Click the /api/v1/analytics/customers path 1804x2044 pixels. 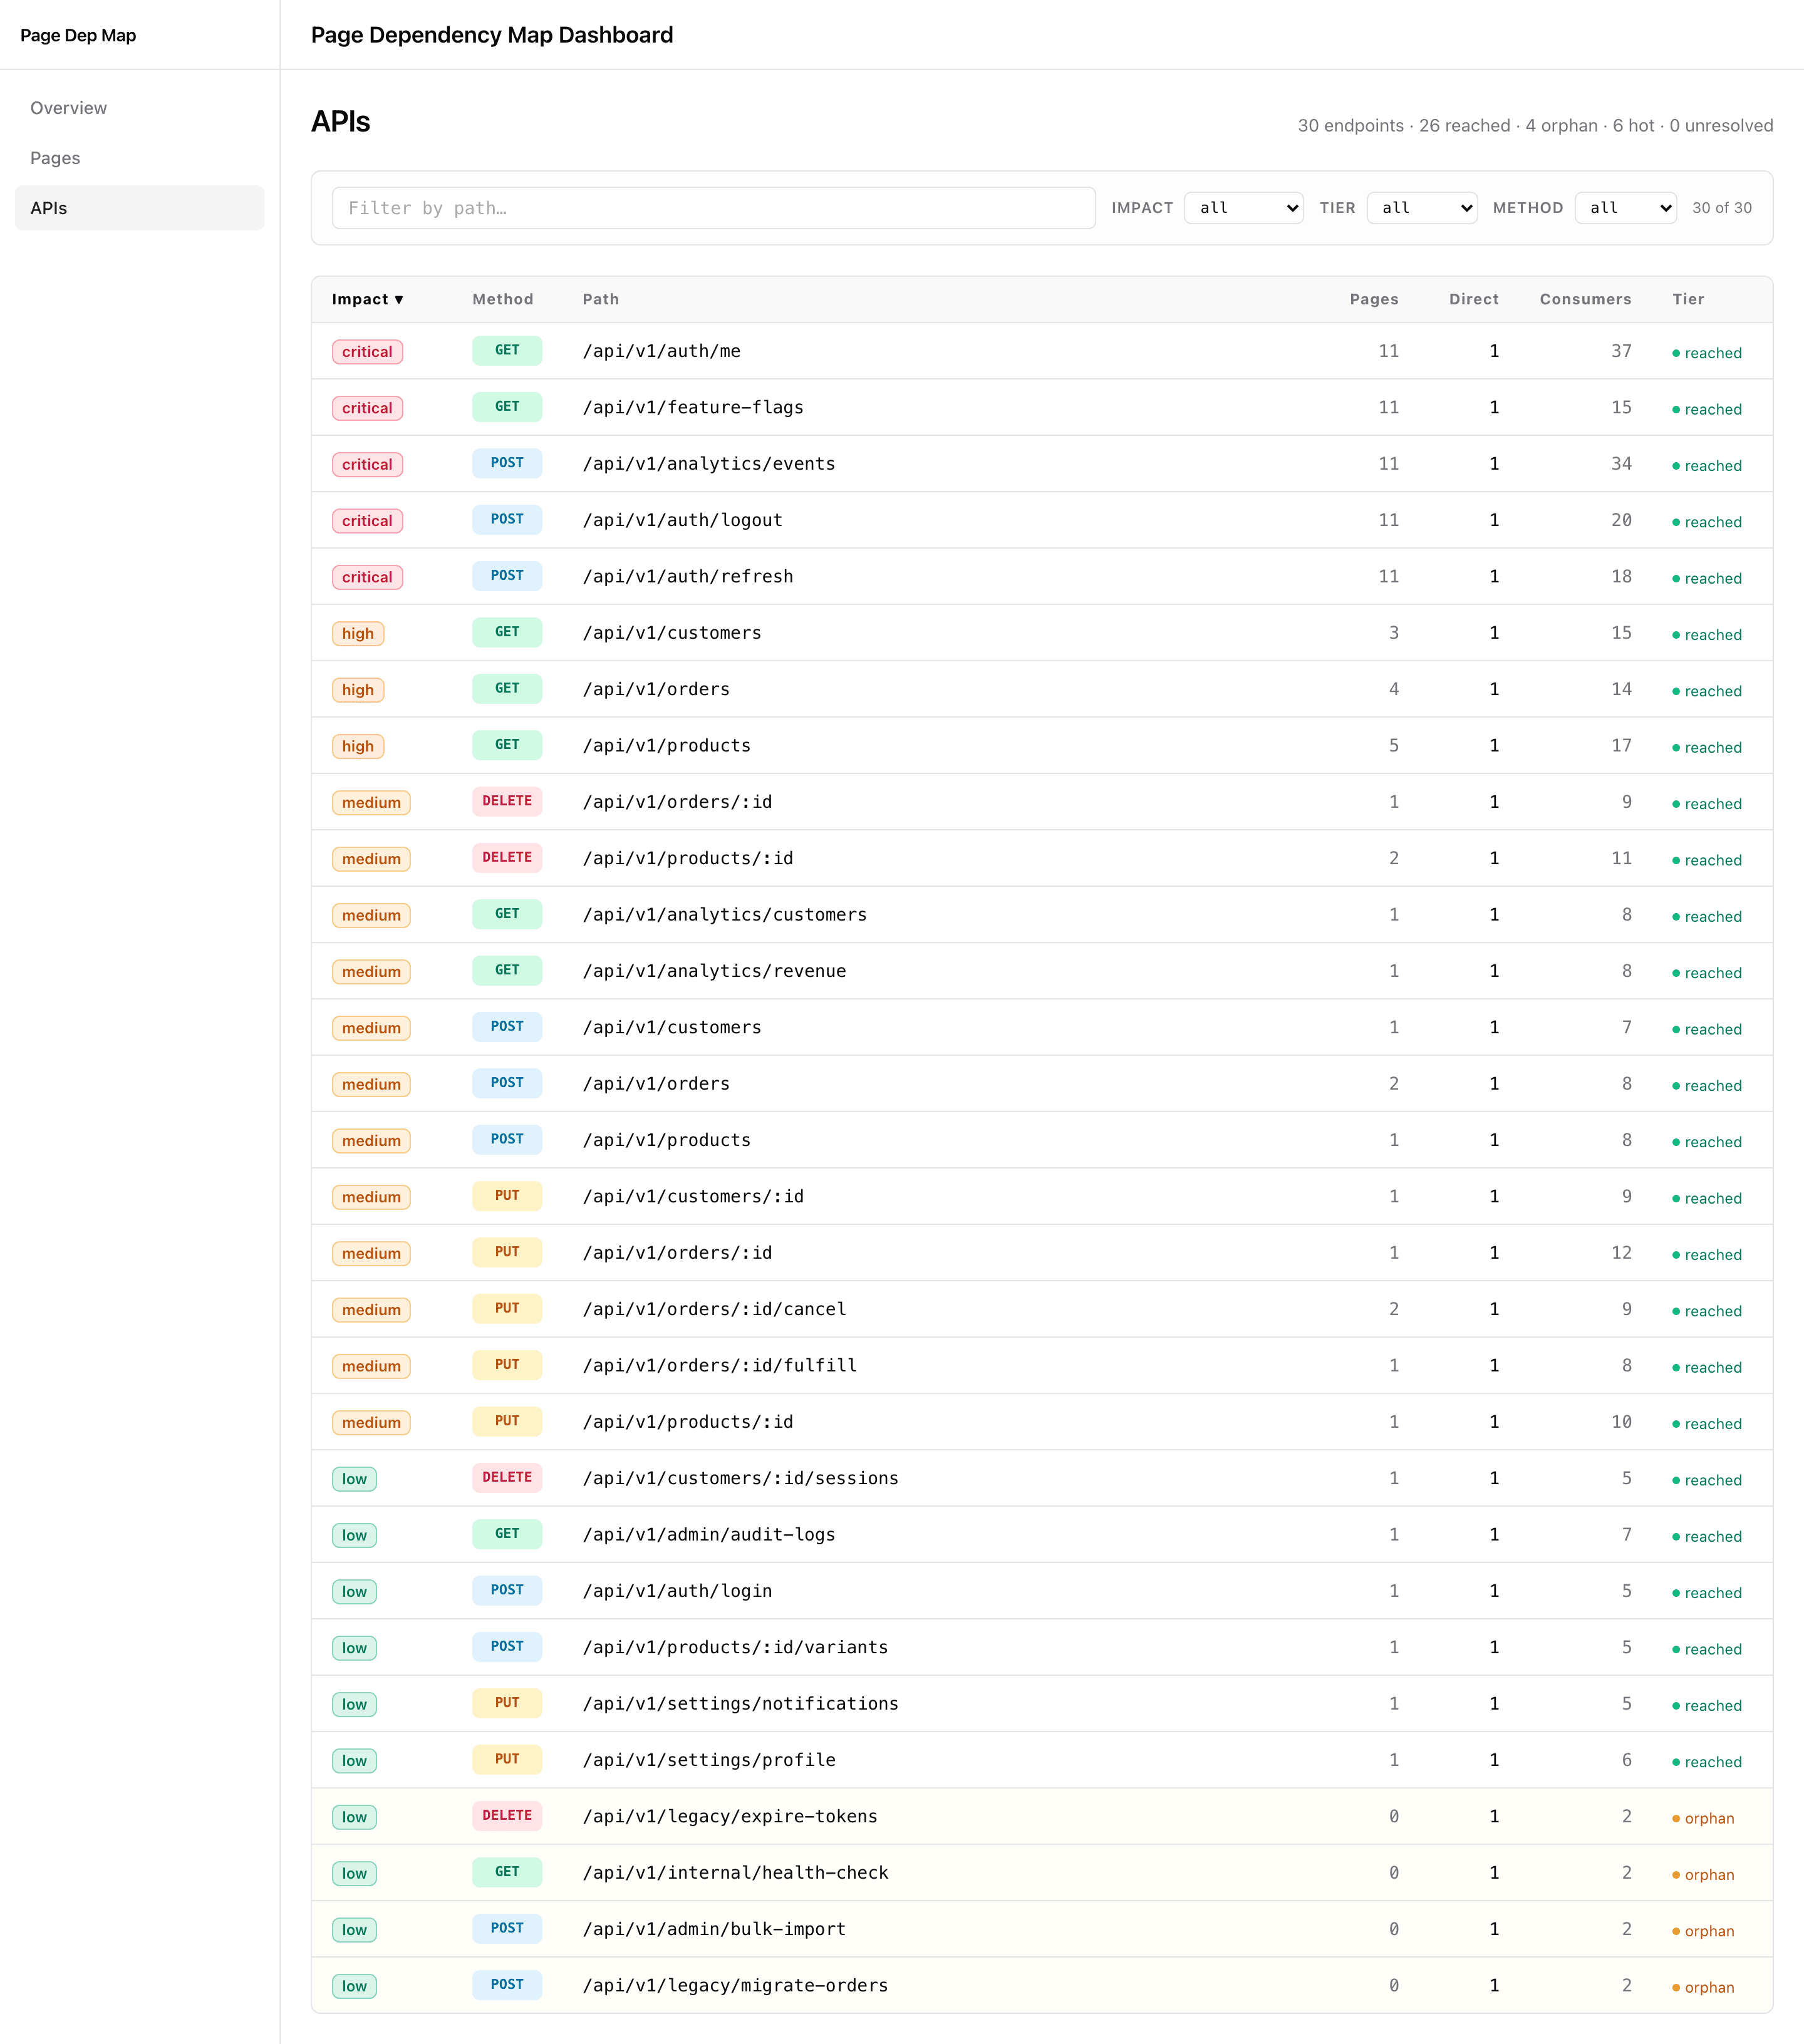[x=725, y=914]
